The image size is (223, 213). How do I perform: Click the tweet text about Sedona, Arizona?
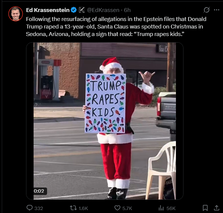pos(116,27)
